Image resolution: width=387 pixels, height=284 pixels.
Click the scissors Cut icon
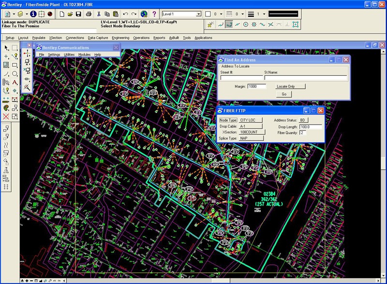click(99, 14)
